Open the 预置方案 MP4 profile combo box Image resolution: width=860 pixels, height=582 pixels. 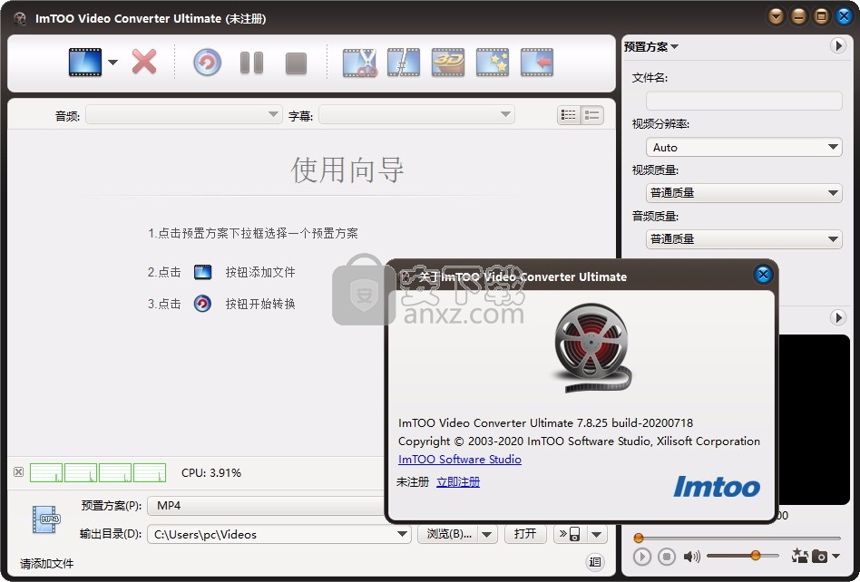[266, 505]
